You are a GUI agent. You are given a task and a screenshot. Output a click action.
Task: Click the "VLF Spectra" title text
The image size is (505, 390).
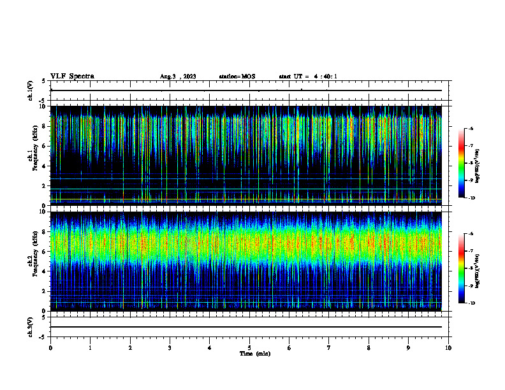72,76
